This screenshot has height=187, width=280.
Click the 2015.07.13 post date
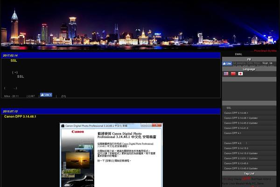tap(10, 111)
